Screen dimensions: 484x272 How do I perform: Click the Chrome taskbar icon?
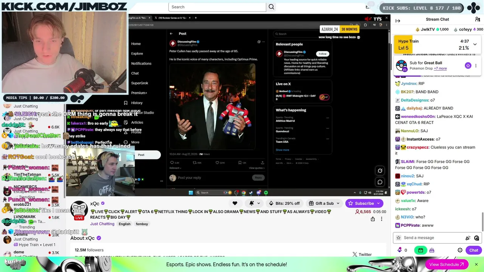tap(244, 193)
